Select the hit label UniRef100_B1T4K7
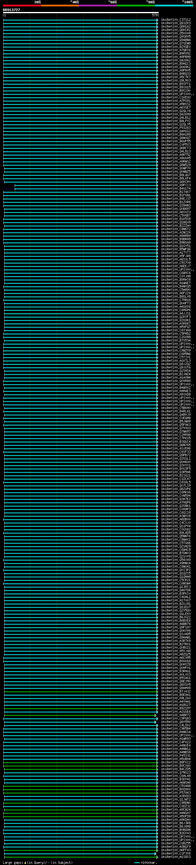The image size is (196, 865). pos(175,192)
